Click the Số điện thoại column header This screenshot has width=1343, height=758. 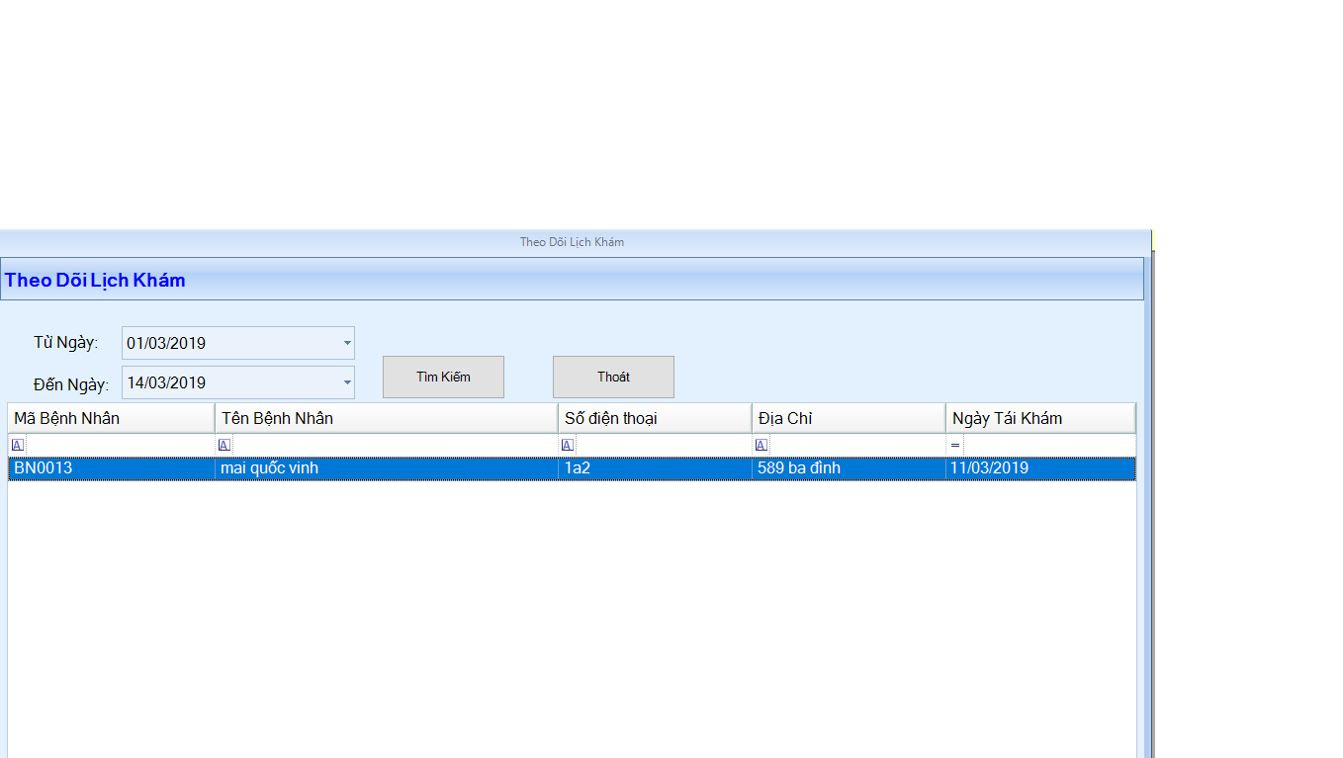(654, 419)
